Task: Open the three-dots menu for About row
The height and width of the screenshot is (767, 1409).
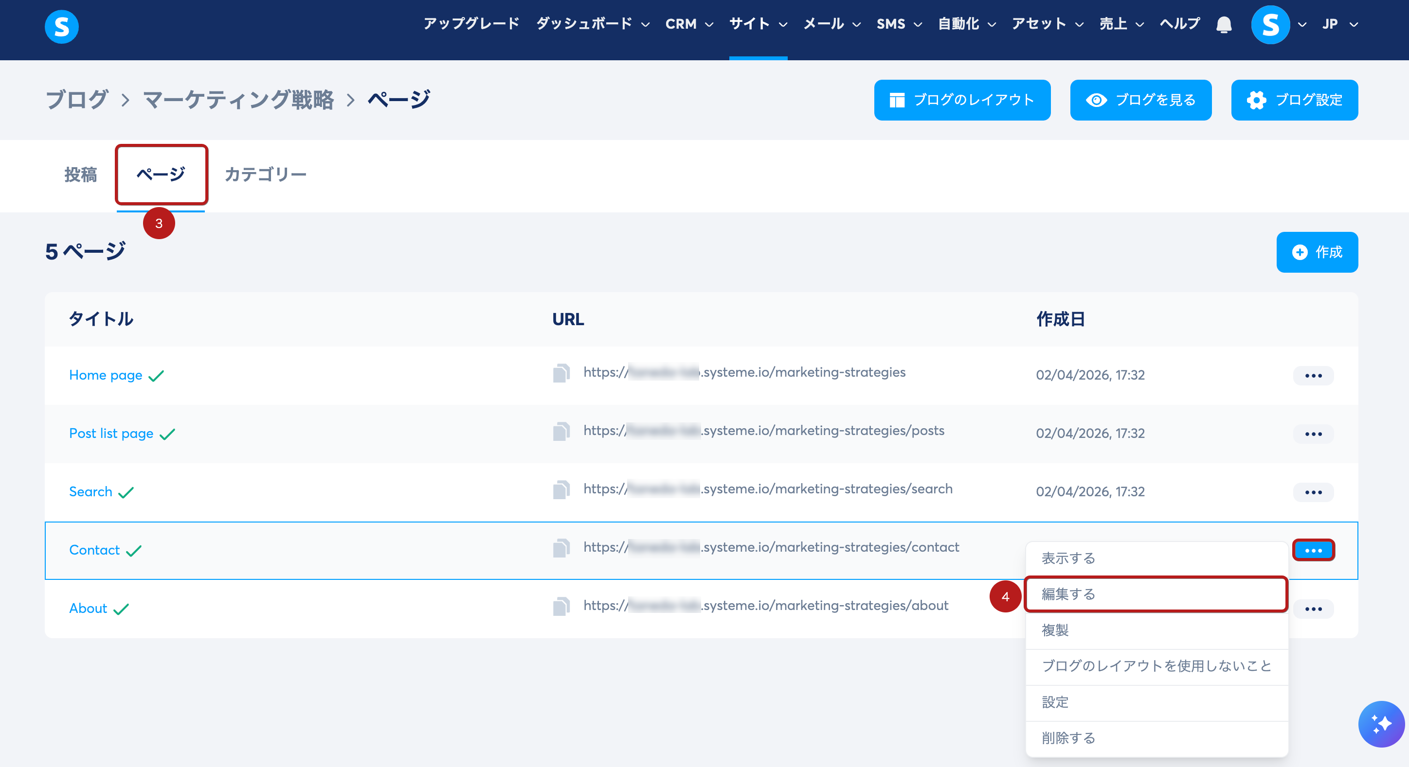Action: pos(1313,609)
